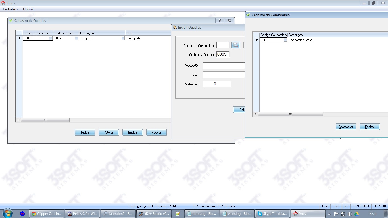Click the green check icon of Cadastro do Condominio

tap(248, 15)
